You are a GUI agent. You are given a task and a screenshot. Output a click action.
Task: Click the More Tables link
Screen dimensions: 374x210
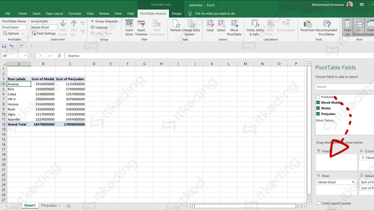click(325, 120)
